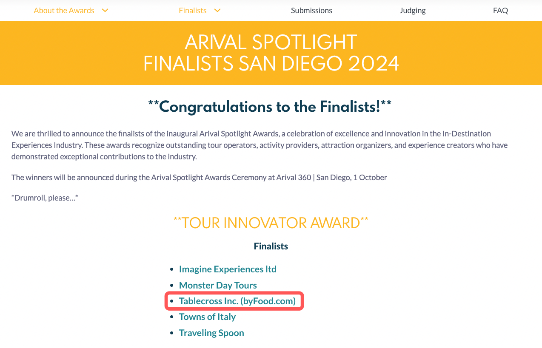
Task: Open the Towns of Italy finalist link
Action: (x=207, y=317)
